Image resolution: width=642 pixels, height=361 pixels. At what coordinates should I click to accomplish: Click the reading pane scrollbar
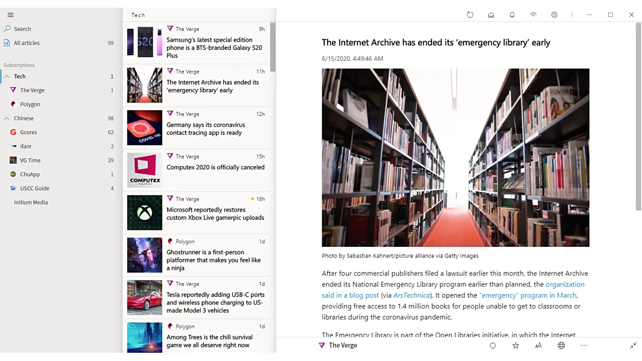[x=638, y=116]
